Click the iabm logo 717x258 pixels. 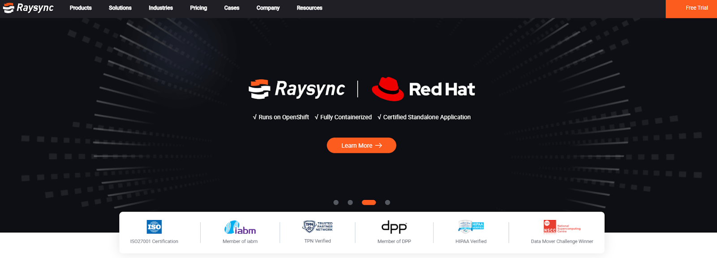[x=240, y=228]
